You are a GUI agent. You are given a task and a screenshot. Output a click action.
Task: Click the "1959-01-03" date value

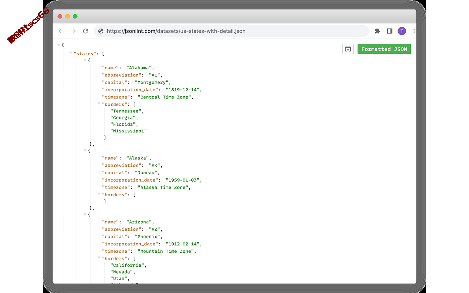182,180
